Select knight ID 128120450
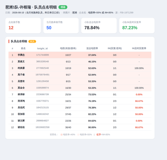 [42, 81]
